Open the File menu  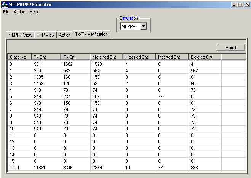pyautogui.click(x=6, y=12)
